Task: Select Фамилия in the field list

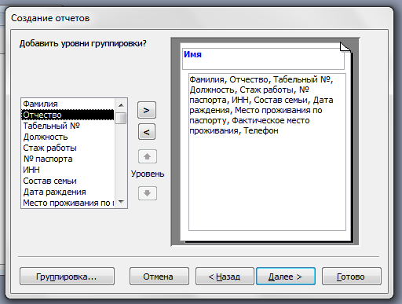Action: 68,104
